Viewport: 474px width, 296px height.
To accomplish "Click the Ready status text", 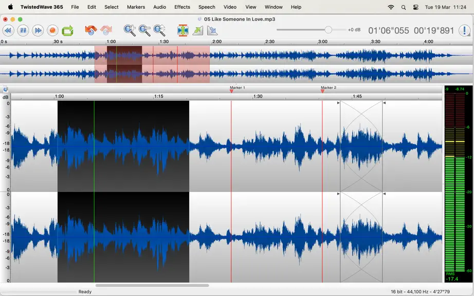I will (85, 292).
